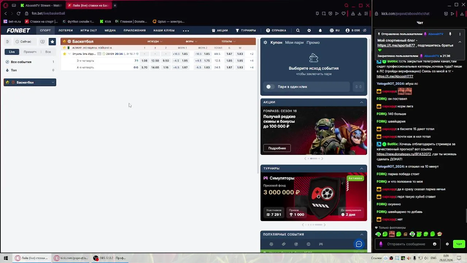This screenshot has height=263, width=467.
Task: Go to next Акции banner slide
Action: (322, 159)
